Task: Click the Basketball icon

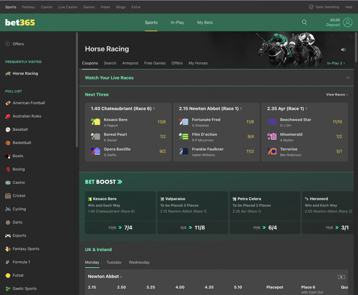Action: tap(8, 143)
